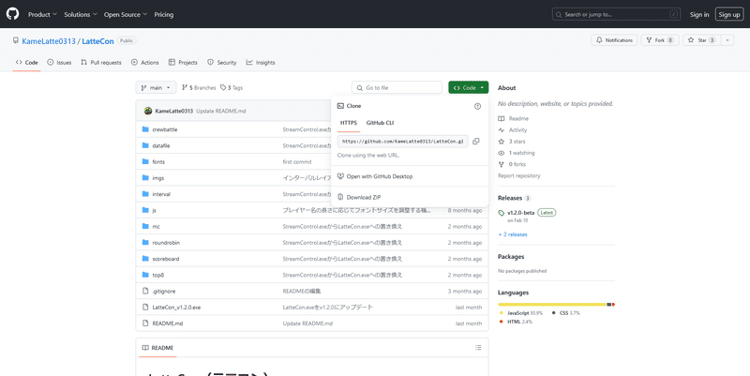Viewport: 750px width, 376px height.
Task: View 3 Tags link
Action: pyautogui.click(x=232, y=87)
